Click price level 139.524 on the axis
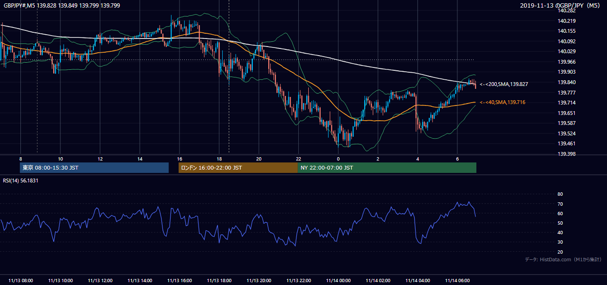Screen dimensions: 607x285 pyautogui.click(x=566, y=133)
